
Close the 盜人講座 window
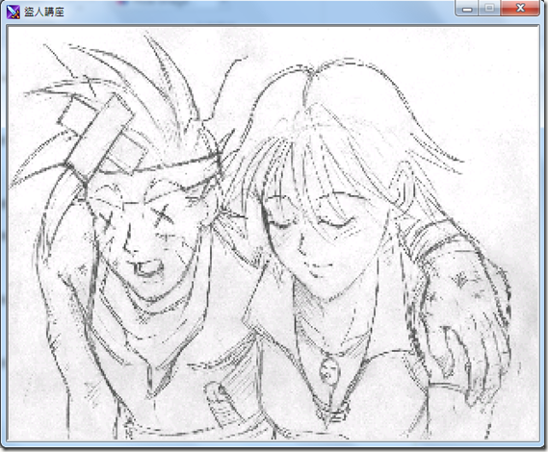click(520, 8)
